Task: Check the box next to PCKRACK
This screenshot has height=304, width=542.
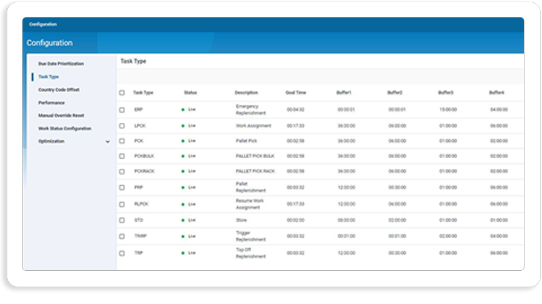Action: pos(122,171)
